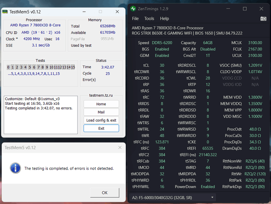
Task: Click the tWR value 48
Action: pos(162,135)
